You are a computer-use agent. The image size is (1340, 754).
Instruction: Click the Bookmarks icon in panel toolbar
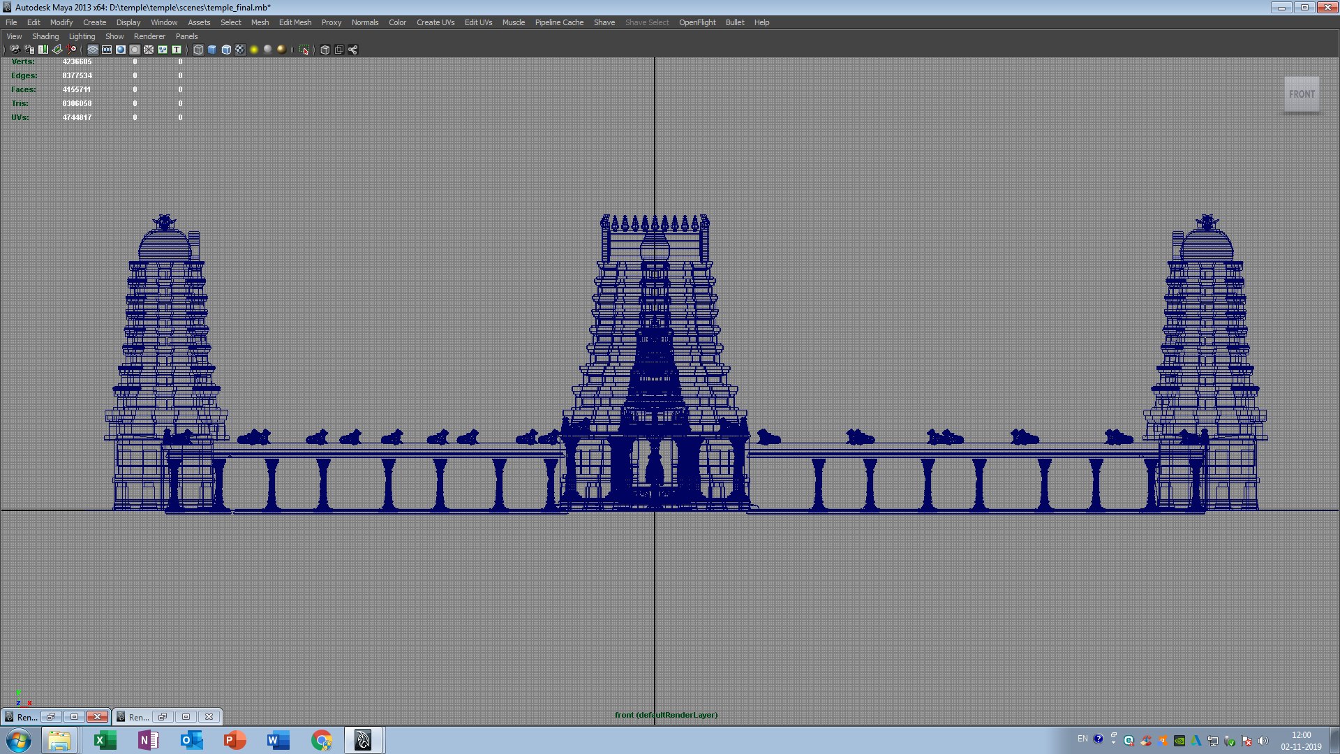click(x=43, y=50)
